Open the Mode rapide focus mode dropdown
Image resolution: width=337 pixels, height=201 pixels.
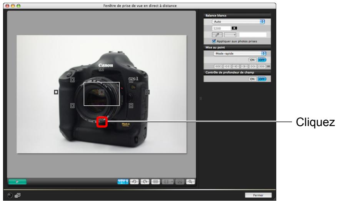tap(240, 53)
